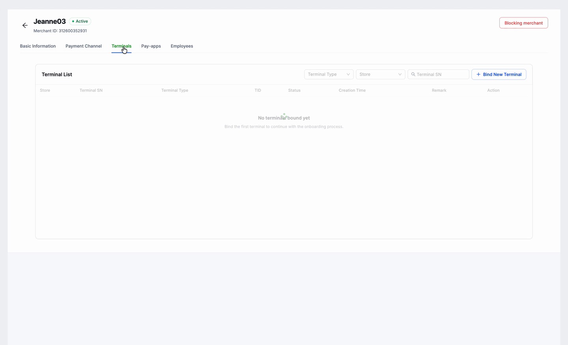This screenshot has width=568, height=345.
Task: Focus the Terminal SN search field
Action: pyautogui.click(x=438, y=74)
